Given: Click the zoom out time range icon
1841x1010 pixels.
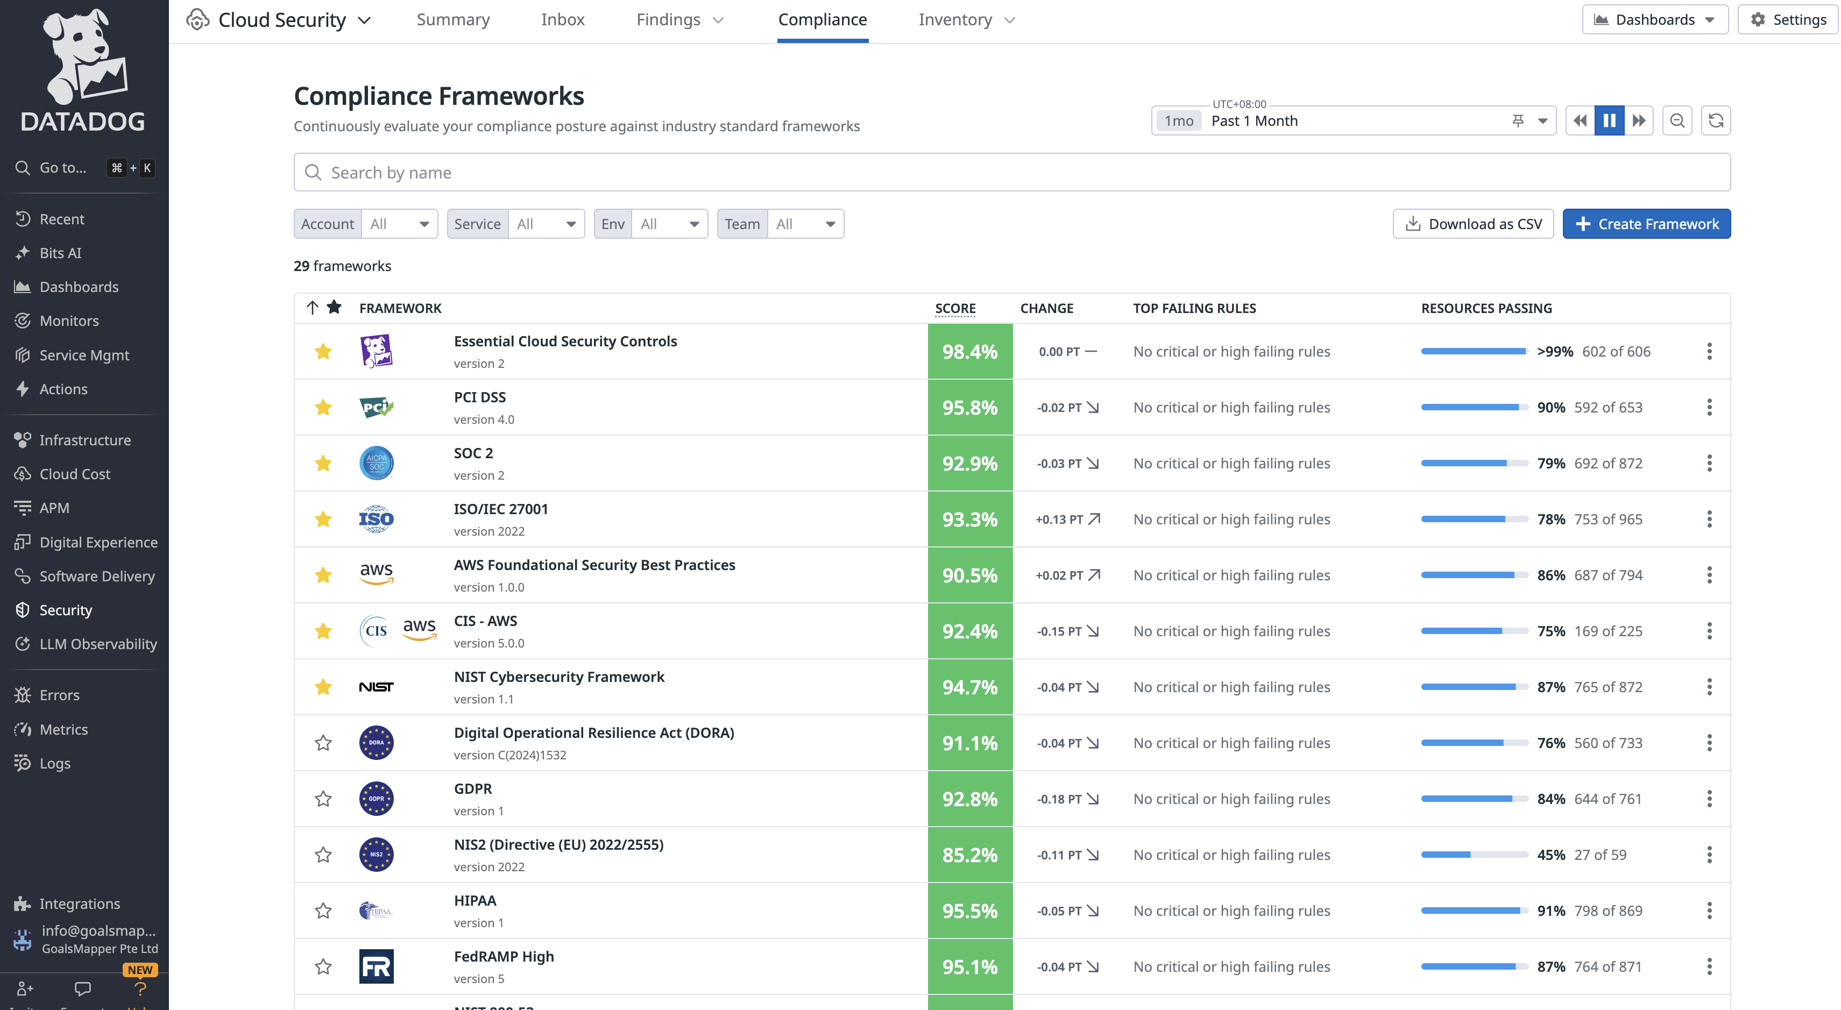Looking at the screenshot, I should (x=1676, y=120).
